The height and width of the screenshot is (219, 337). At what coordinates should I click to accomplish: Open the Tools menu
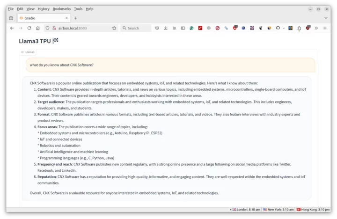coord(78,9)
